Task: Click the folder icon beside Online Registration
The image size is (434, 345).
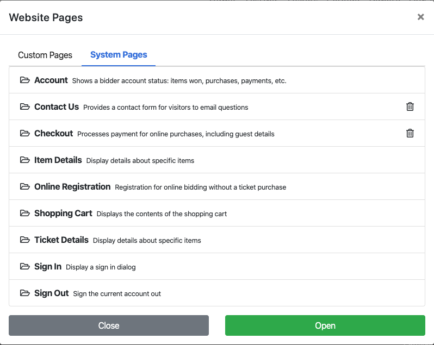Action: click(24, 187)
